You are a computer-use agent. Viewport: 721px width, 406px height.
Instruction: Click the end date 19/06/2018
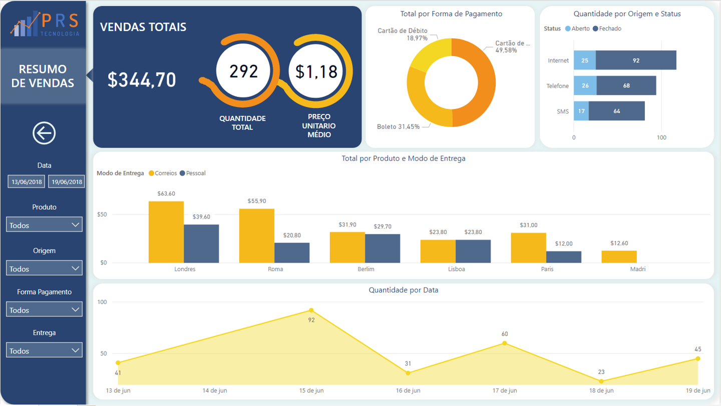pyautogui.click(x=66, y=181)
